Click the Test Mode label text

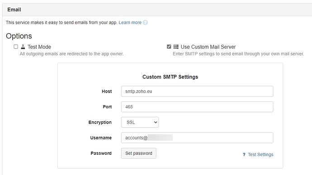pyautogui.click(x=39, y=47)
